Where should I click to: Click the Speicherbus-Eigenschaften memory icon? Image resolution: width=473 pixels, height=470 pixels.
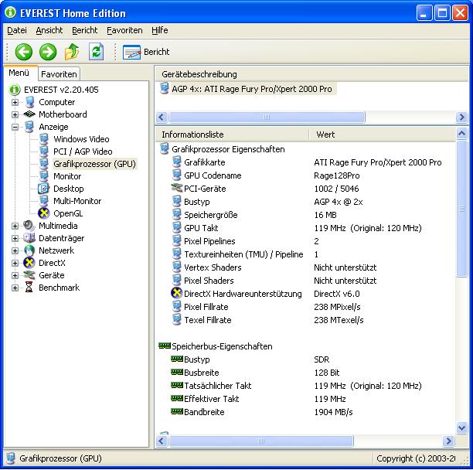click(x=165, y=346)
